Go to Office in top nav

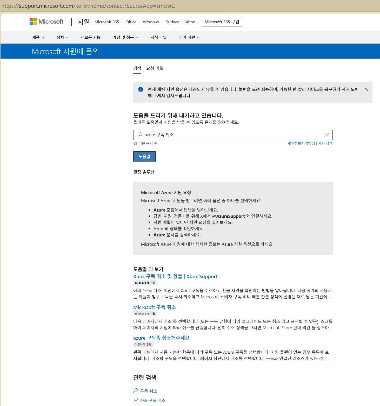pyautogui.click(x=131, y=22)
